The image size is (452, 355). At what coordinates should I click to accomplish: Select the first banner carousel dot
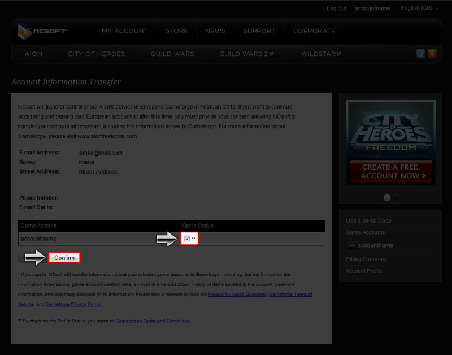pos(387,197)
